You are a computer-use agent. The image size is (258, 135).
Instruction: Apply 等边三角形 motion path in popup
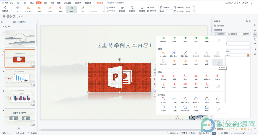pos(185,100)
